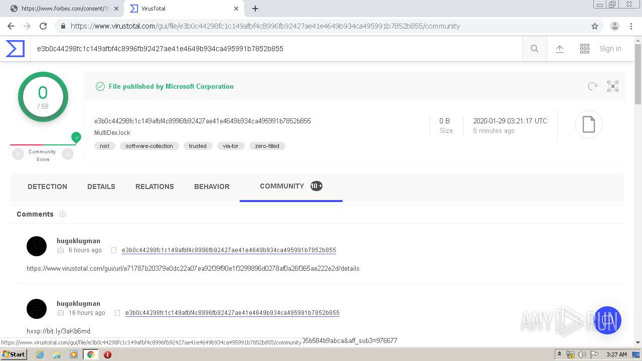This screenshot has height=361, width=642.
Task: Open the hash link in the 16 hours ago comment
Action: [232, 313]
